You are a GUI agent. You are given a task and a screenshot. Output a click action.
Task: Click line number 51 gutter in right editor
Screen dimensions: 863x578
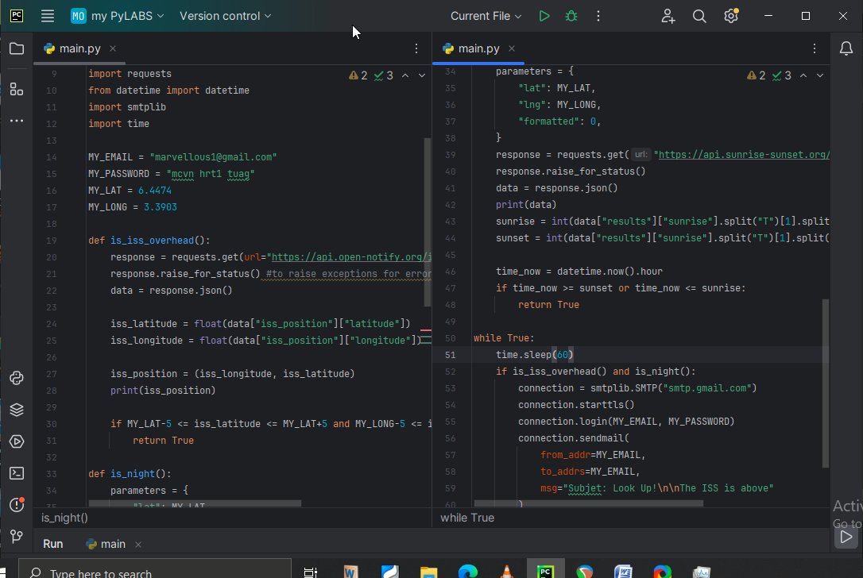[451, 355]
